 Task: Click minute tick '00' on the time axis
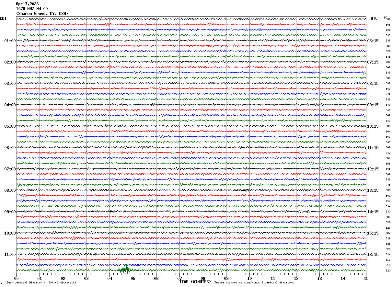click(16, 278)
